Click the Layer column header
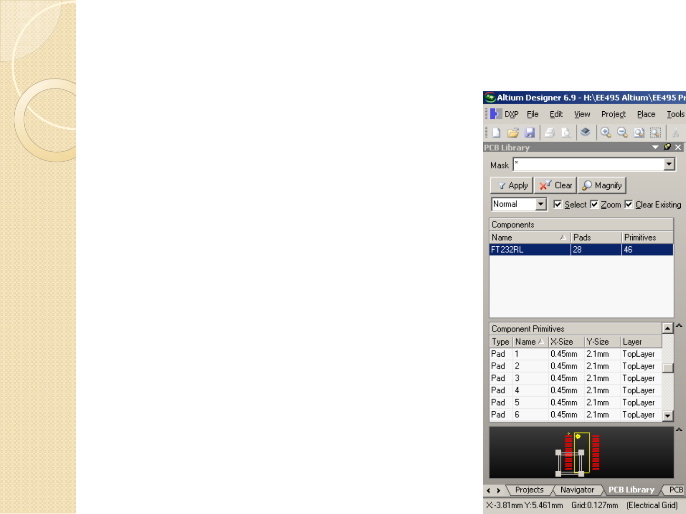 641,341
